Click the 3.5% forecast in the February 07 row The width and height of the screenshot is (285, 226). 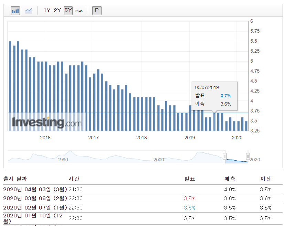tap(230, 208)
